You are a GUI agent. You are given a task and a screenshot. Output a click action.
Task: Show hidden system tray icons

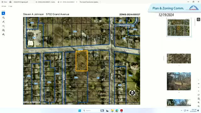(x=182, y=110)
